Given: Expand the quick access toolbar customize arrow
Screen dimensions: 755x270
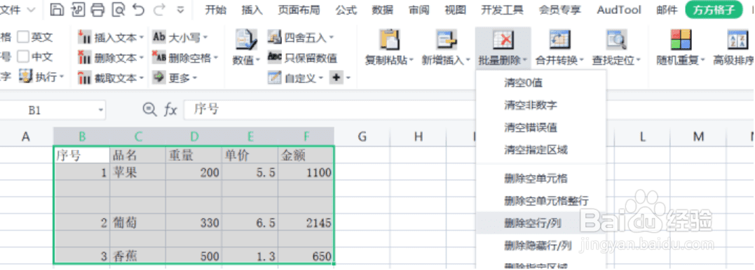Looking at the screenshot, I should [181, 10].
